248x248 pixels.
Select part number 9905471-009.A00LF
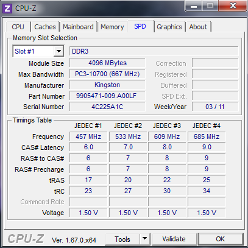107,96
